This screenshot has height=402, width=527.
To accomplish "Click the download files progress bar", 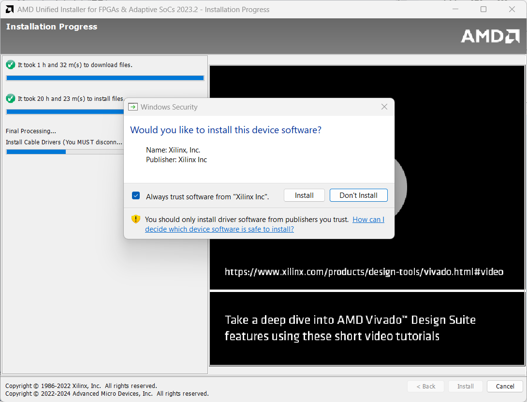I will [105, 78].
